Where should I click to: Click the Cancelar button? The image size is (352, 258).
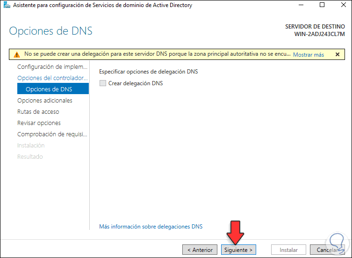tap(327, 250)
